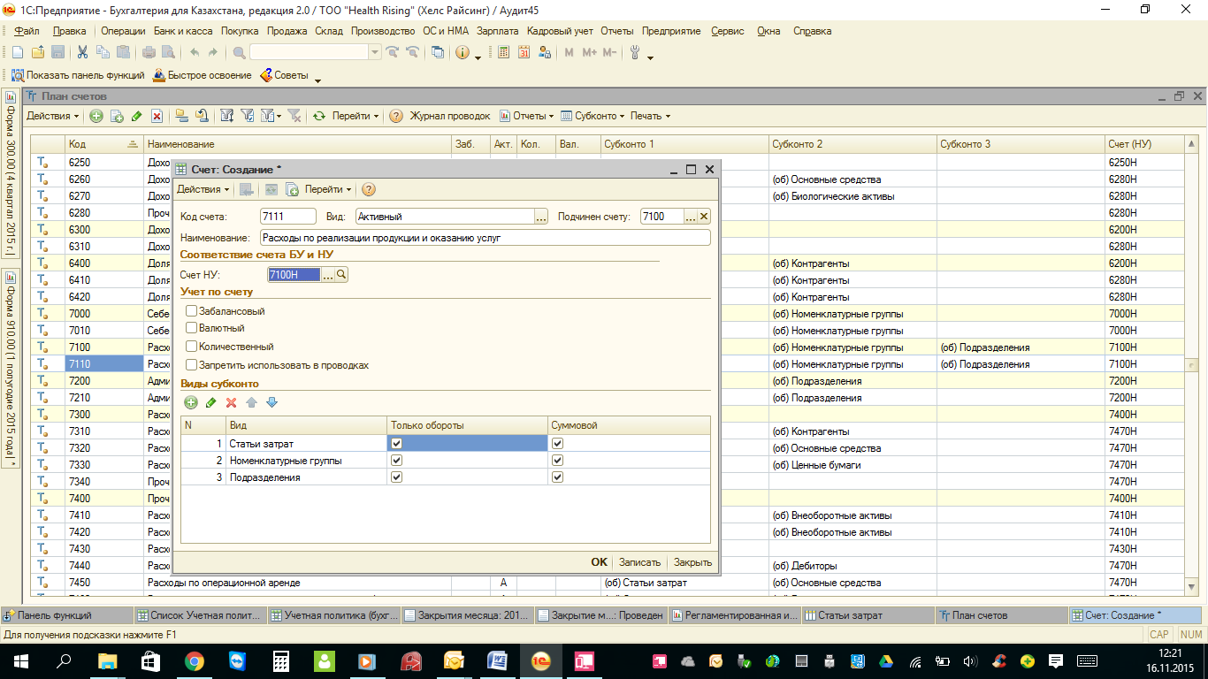Click the green pencil in Виды субконто section
The width and height of the screenshot is (1208, 679).
210,402
